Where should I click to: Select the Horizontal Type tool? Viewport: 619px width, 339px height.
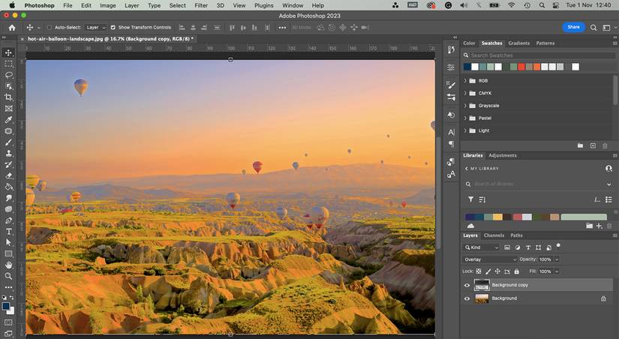8,231
